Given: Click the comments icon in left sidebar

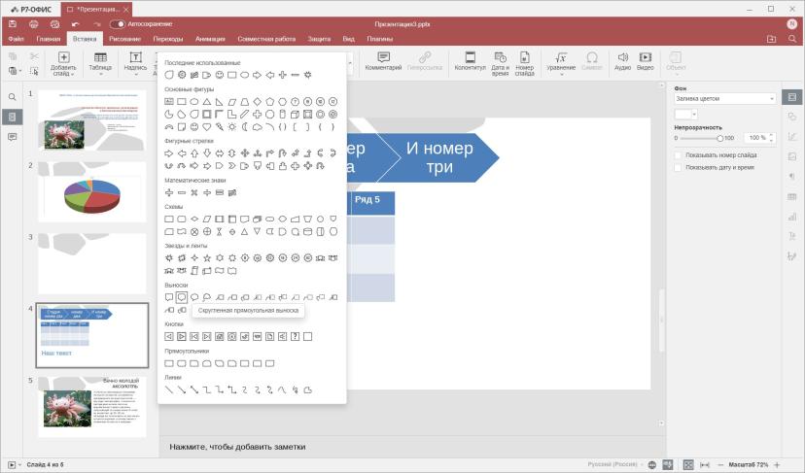Looking at the screenshot, I should pyautogui.click(x=13, y=137).
